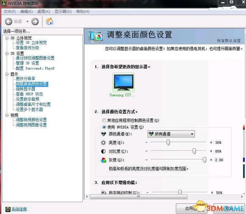Open 查看游戏分级 task
This screenshot has width=246, height=214.
point(28,48)
